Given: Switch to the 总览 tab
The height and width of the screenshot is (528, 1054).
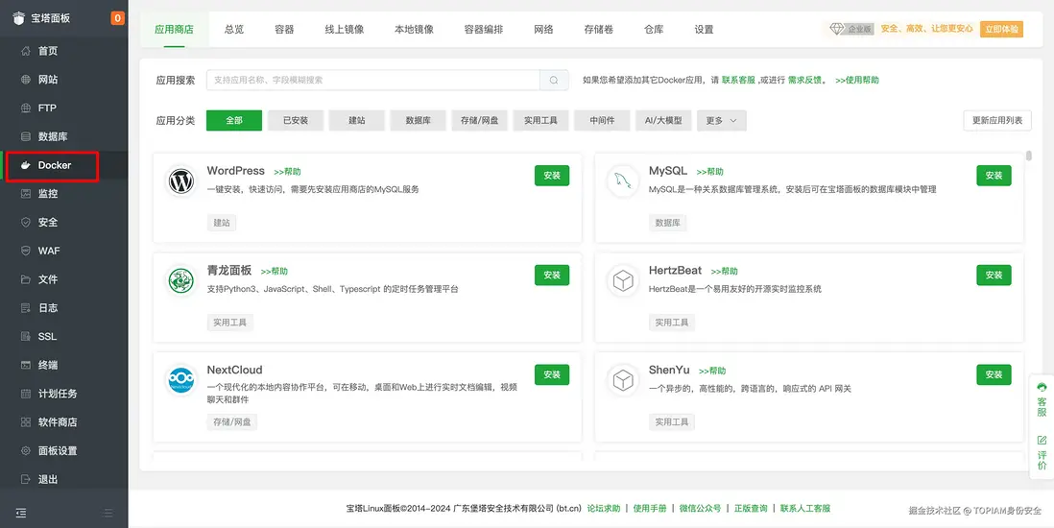Looking at the screenshot, I should (234, 30).
